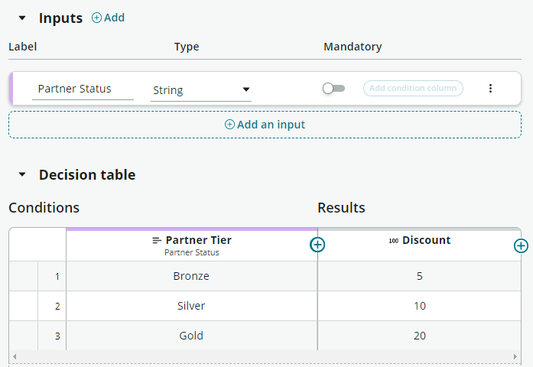Select row number 2
533x367 pixels.
(52, 306)
